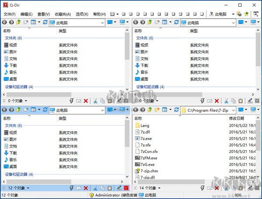Click back arrow in top-left pane
Screen dimensions: 262x199
point(4,22)
